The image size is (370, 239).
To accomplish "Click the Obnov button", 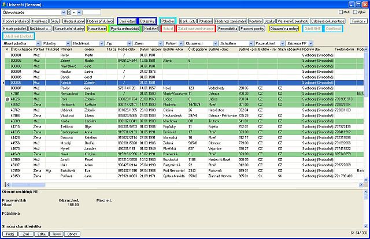I will coord(72,234).
